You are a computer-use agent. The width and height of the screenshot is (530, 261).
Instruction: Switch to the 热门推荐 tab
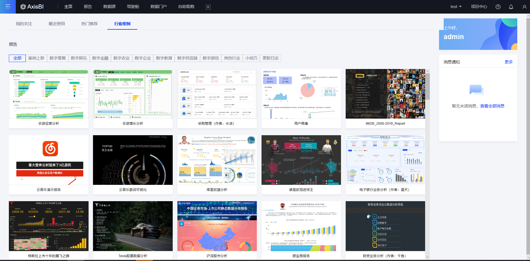pos(89,24)
